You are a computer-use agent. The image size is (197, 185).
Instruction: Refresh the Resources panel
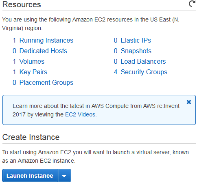[x=192, y=4]
